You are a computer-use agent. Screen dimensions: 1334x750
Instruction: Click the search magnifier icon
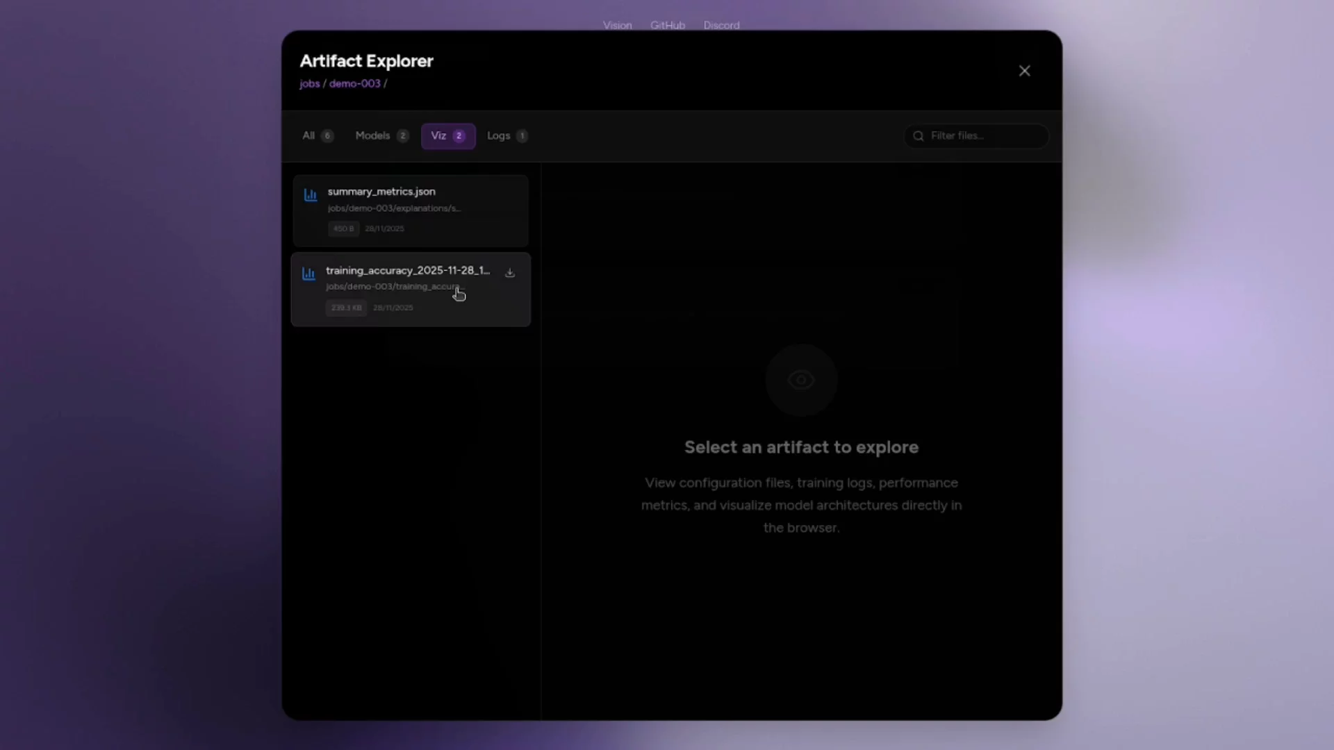[919, 136]
